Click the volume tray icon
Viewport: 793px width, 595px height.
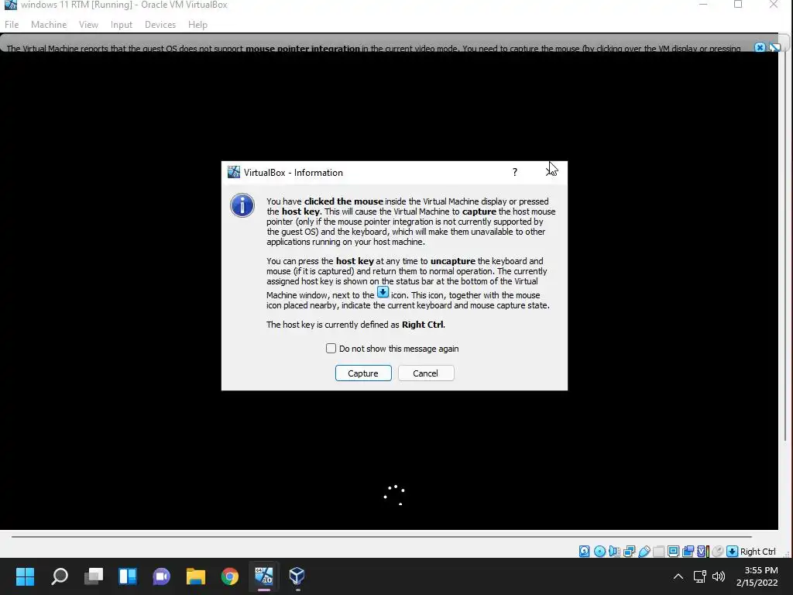[719, 576]
